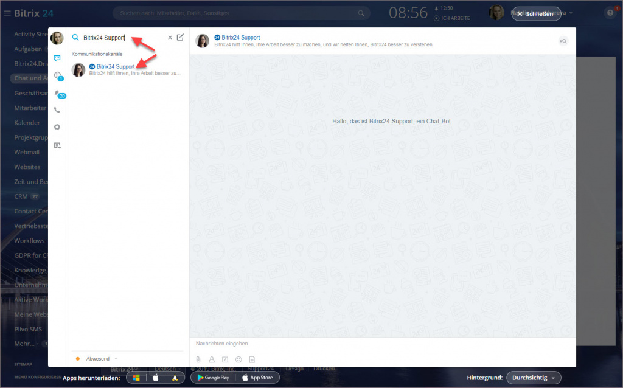This screenshot has height=388, width=623.
Task: Select Bitrix24 Support in search results
Action: 127,69
